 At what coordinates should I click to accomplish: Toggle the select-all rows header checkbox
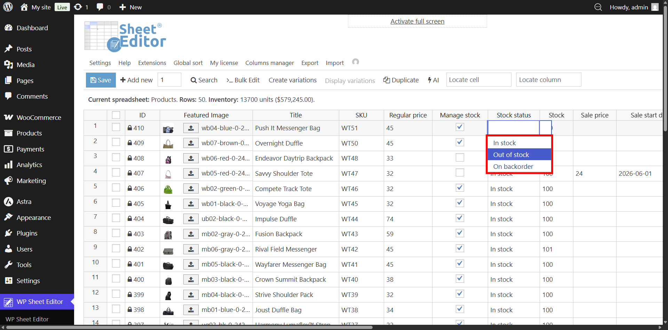116,115
